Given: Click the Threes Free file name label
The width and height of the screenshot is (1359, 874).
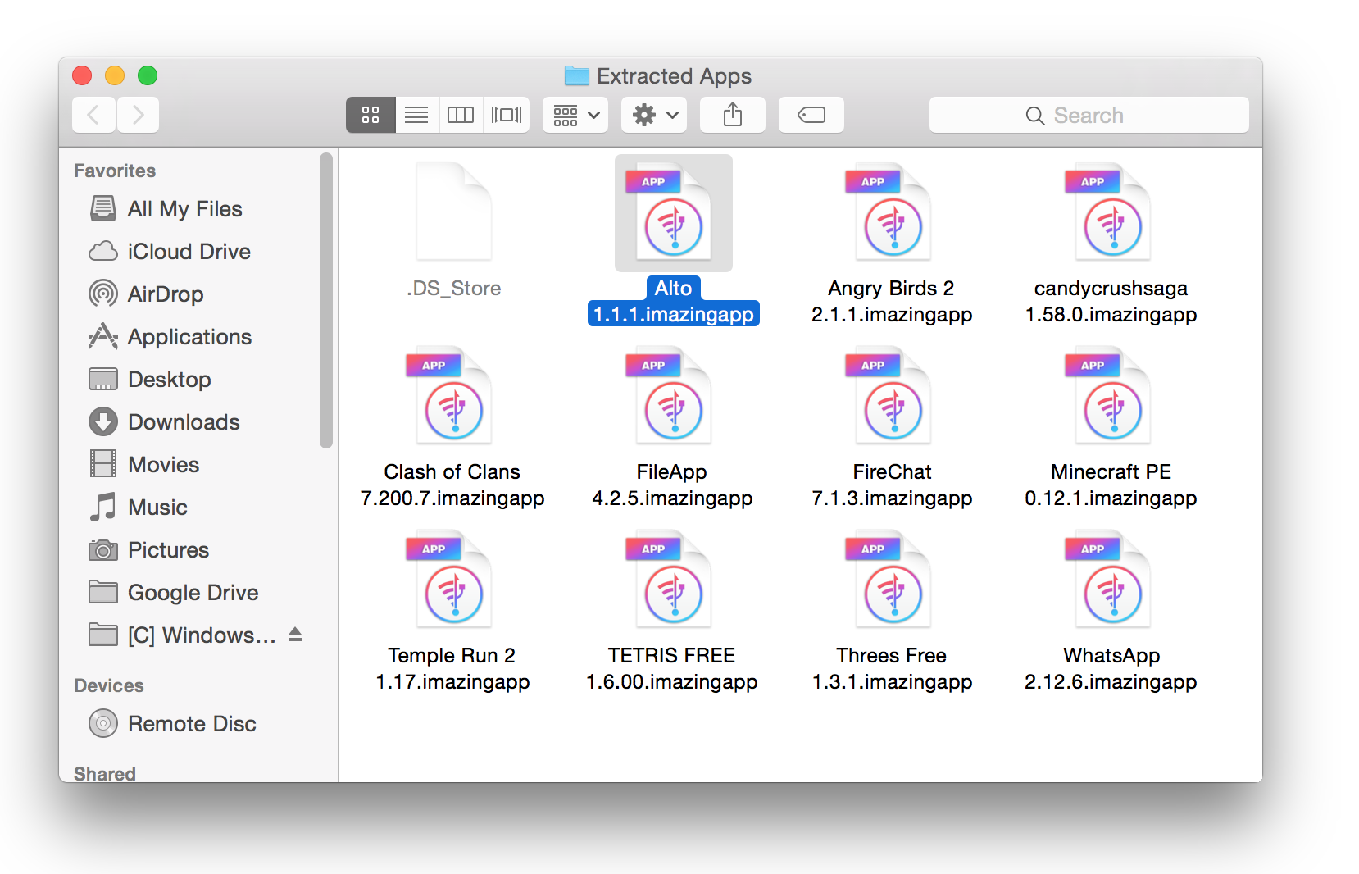Looking at the screenshot, I should (892, 668).
